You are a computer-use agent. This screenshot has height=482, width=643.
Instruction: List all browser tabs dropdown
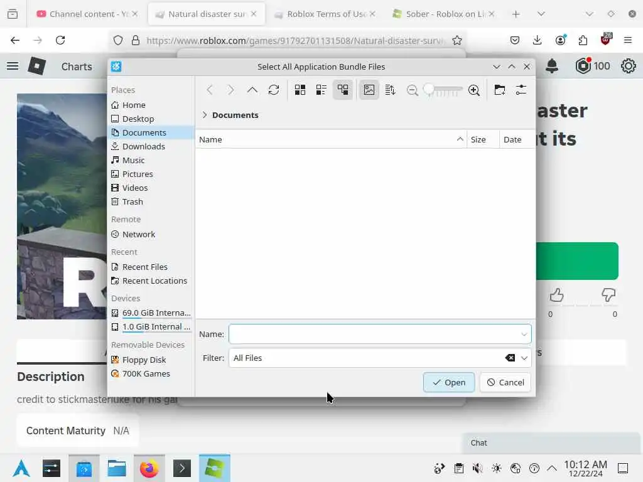pos(541,14)
